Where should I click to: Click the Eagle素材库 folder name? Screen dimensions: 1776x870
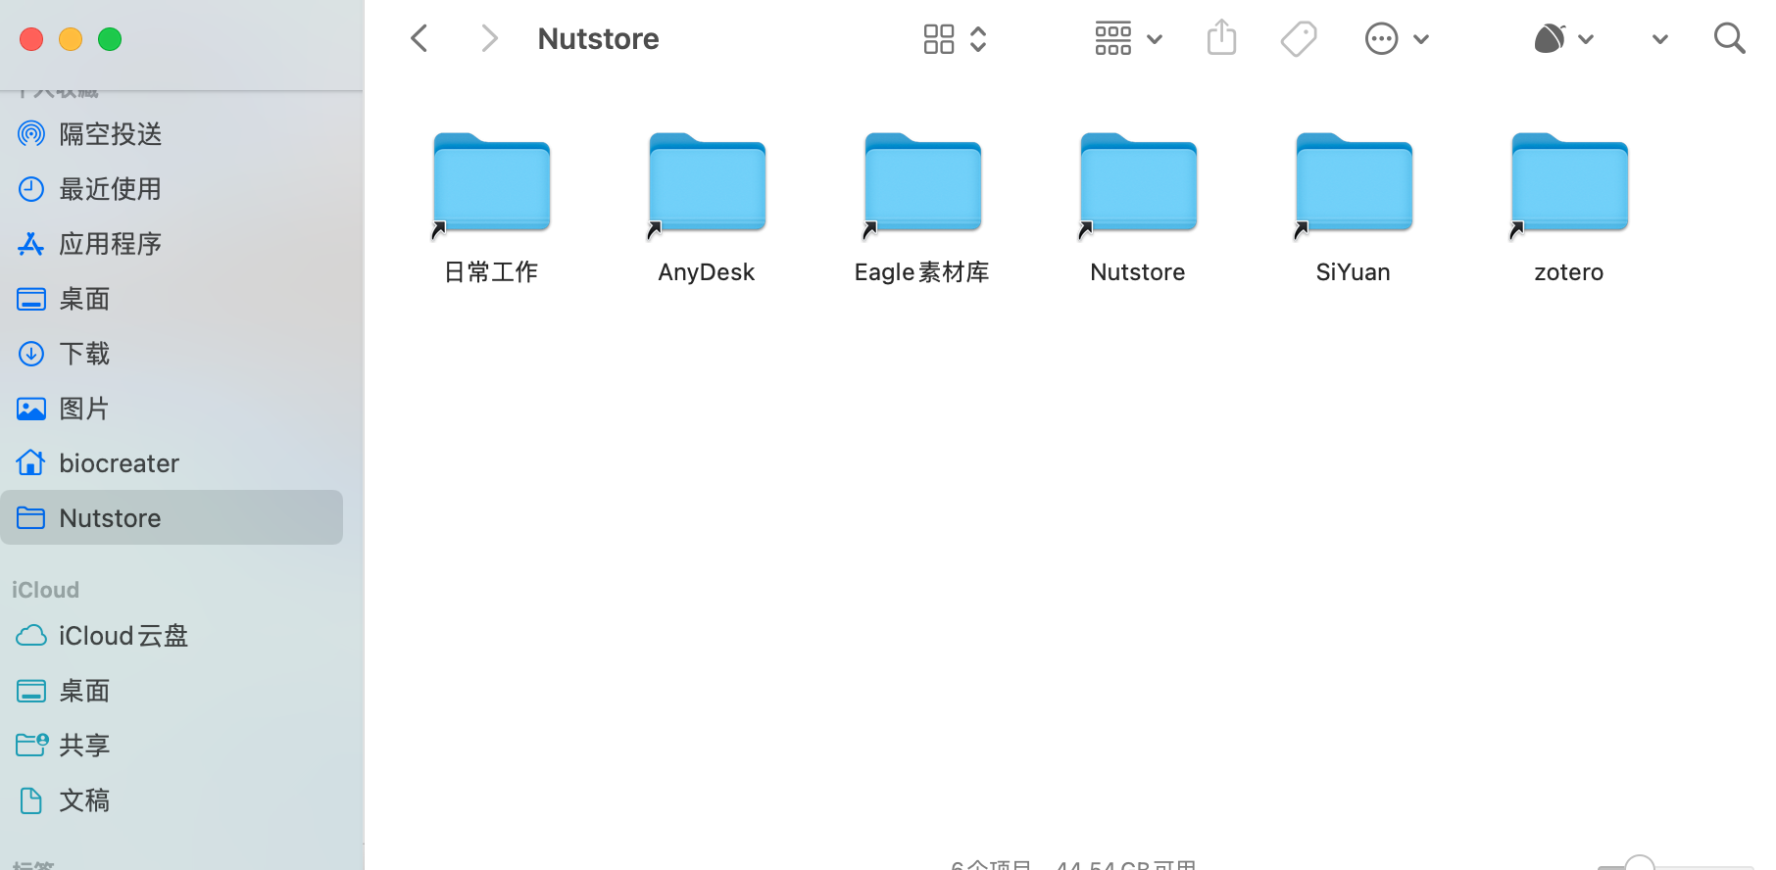tap(921, 272)
